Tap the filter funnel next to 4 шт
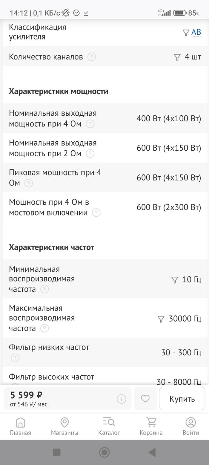Image resolution: width=209 pixels, height=465 pixels. click(x=177, y=56)
